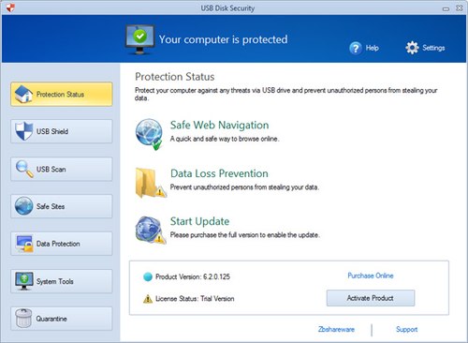
Task: Open the Help question mark icon
Action: point(356,48)
